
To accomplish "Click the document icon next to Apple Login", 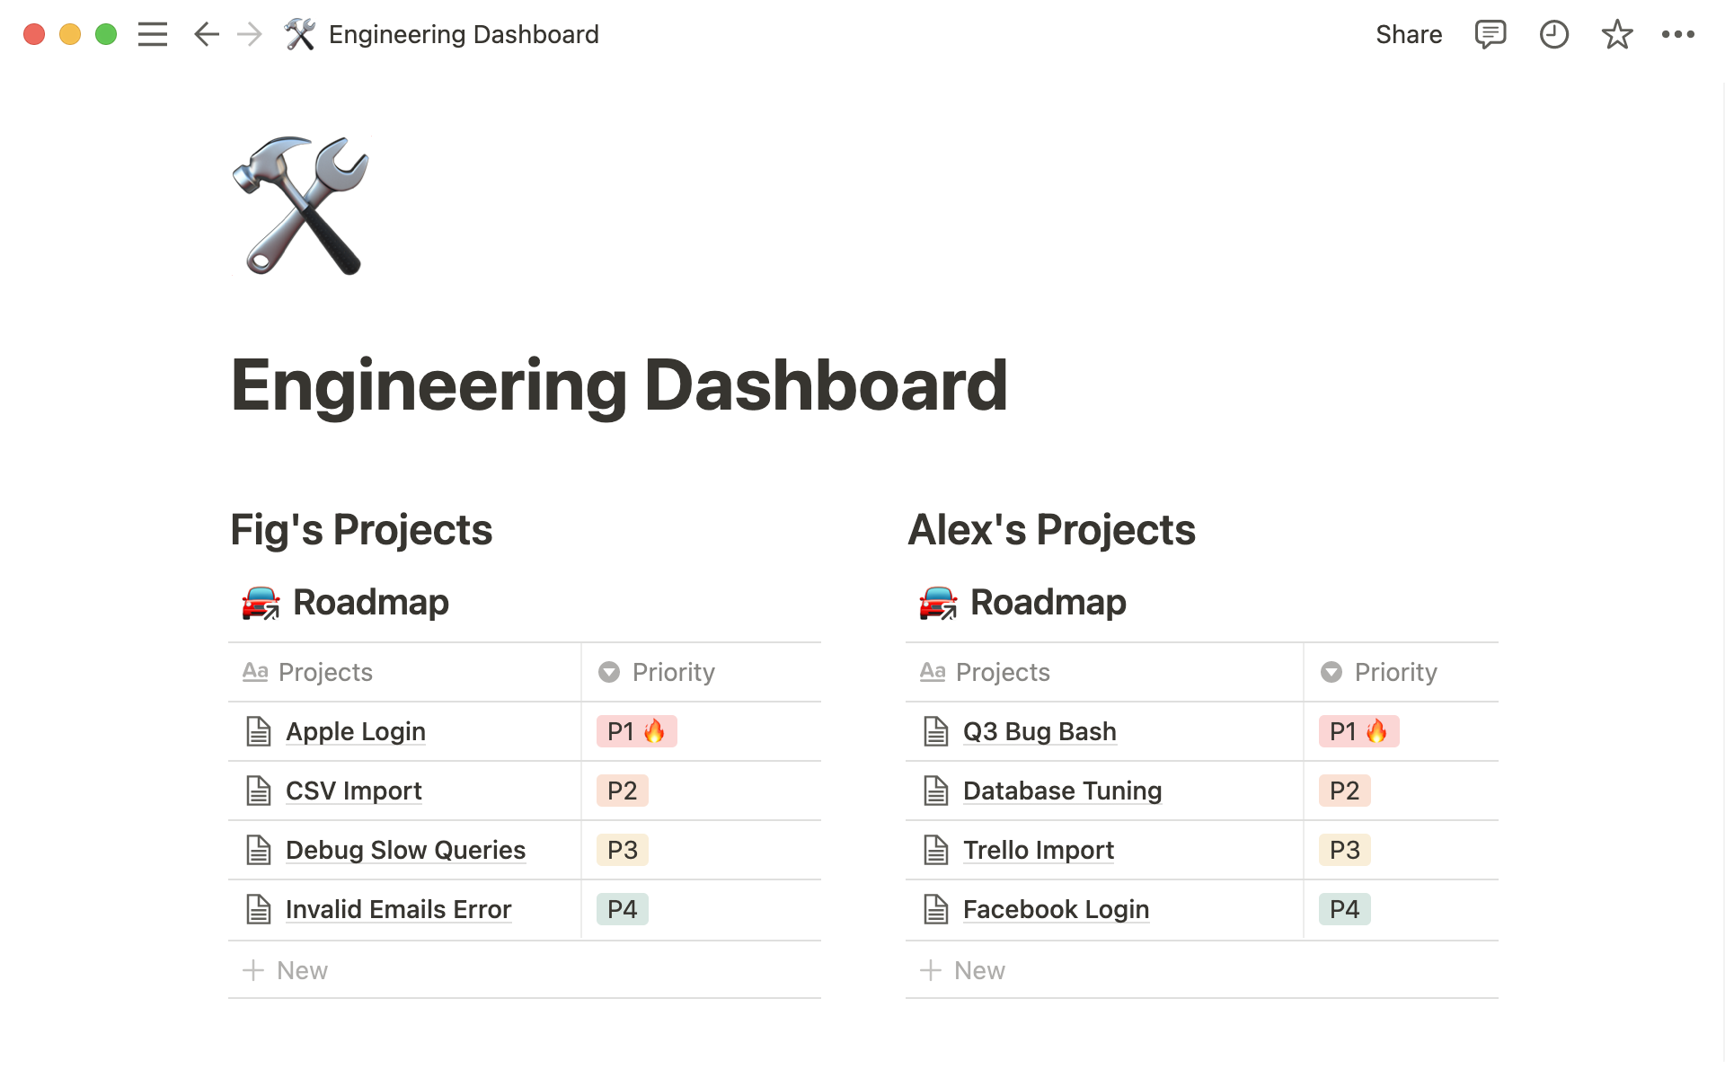I will click(x=257, y=730).
